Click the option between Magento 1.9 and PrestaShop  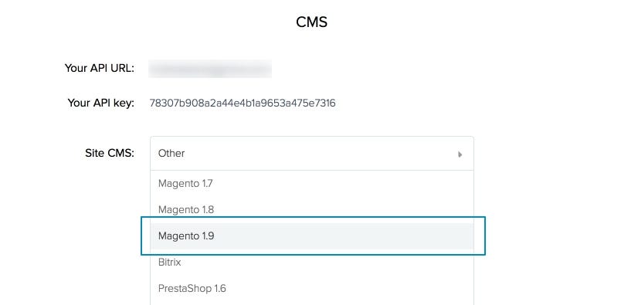[312, 263]
